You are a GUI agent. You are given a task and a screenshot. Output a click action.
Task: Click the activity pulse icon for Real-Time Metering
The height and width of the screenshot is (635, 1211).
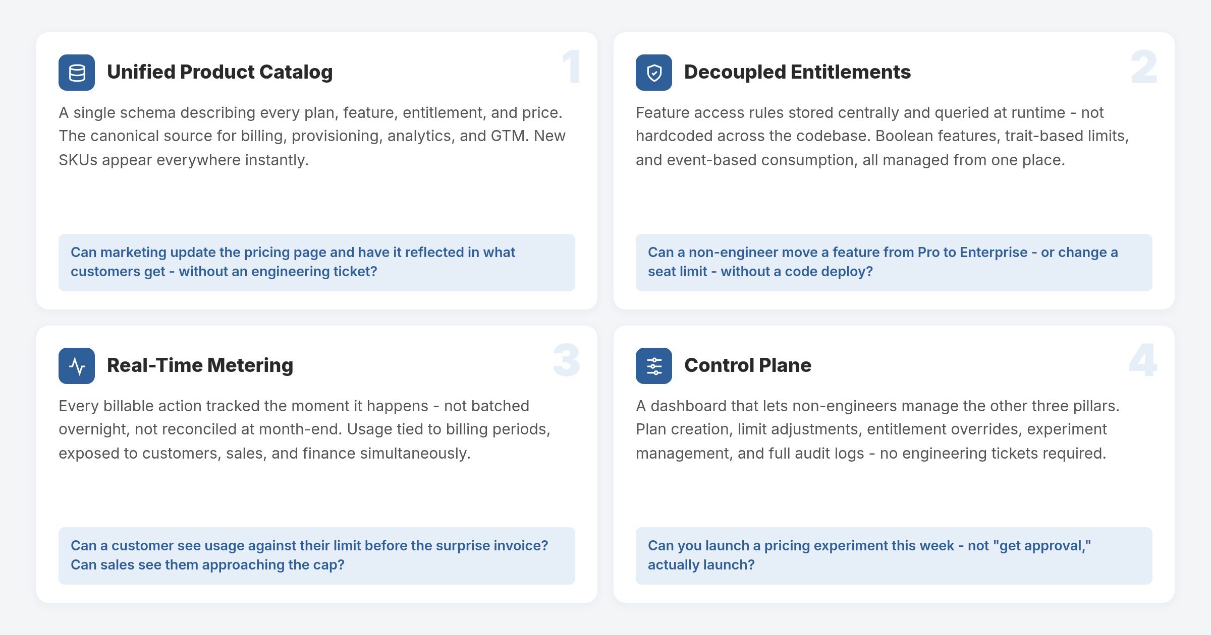77,366
